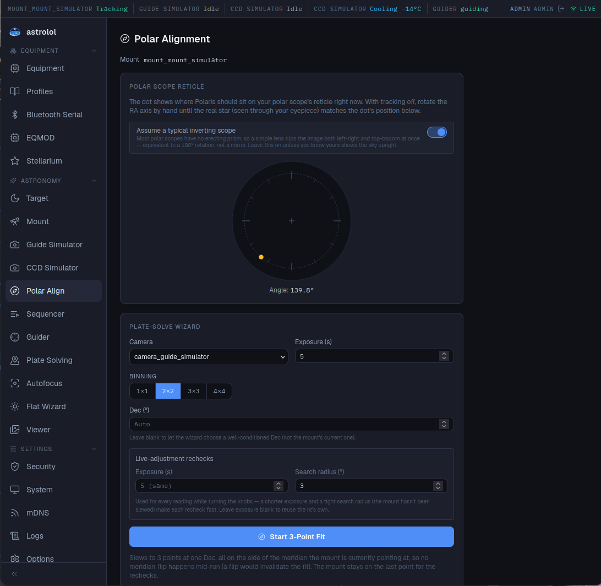Click the recheck Exposure stepper arrows
This screenshot has height=586, width=601.
(x=278, y=486)
